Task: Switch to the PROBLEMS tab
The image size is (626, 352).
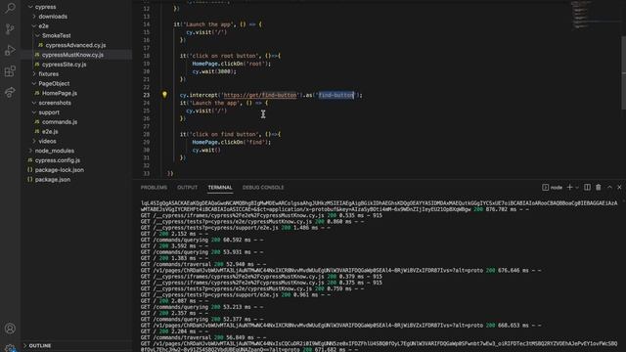Action: [154, 187]
